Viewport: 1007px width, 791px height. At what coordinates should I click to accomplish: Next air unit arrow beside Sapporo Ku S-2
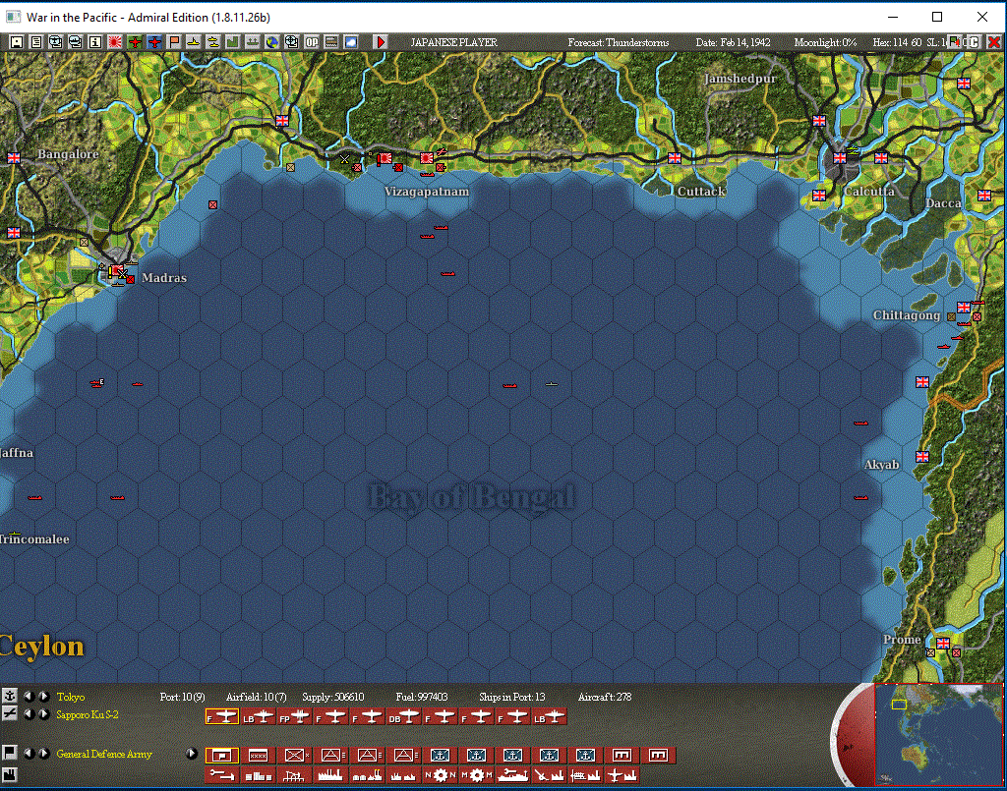(43, 714)
